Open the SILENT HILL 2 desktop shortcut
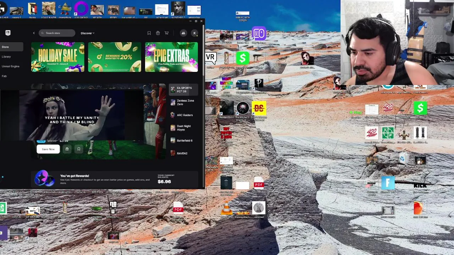The width and height of the screenshot is (454, 255). coord(178,10)
